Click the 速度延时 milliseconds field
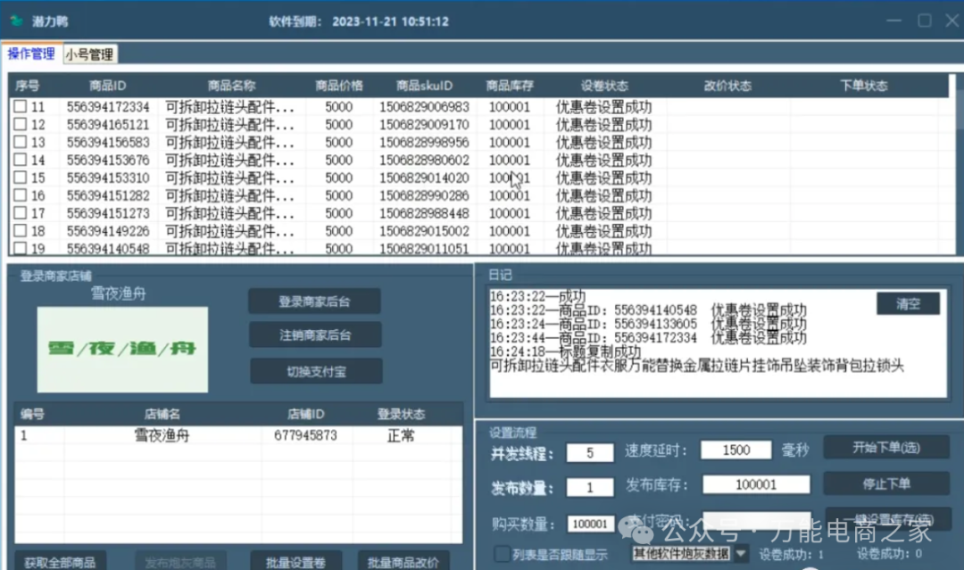Screen dimensions: 964x570 [735, 450]
